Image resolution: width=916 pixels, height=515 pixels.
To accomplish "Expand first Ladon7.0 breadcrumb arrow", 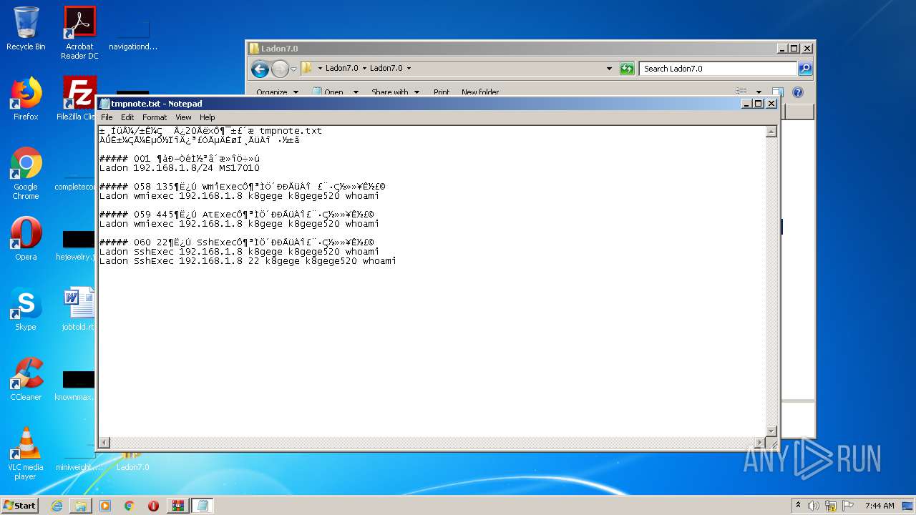I will (364, 69).
